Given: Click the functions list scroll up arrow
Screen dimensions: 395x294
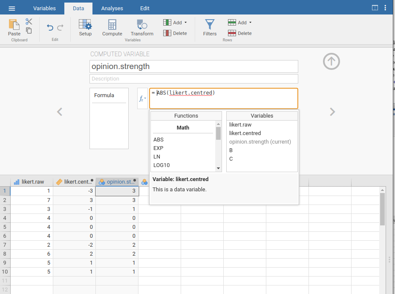Looking at the screenshot, I should tap(218, 124).
